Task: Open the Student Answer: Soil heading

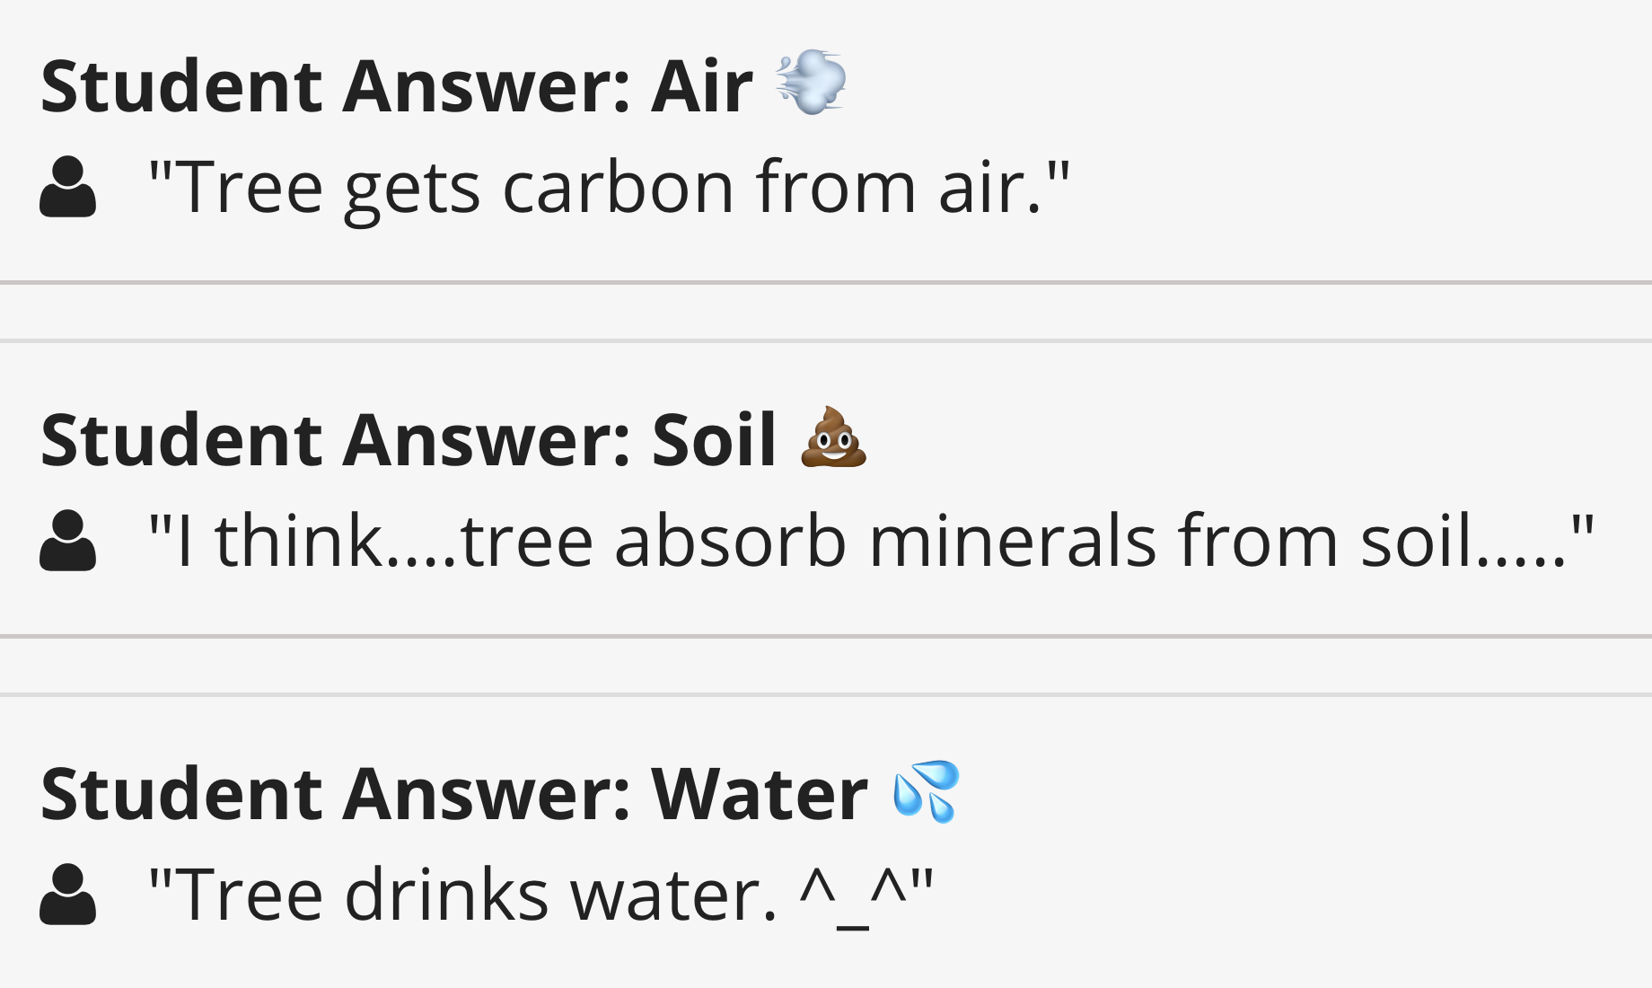Action: pyautogui.click(x=454, y=439)
